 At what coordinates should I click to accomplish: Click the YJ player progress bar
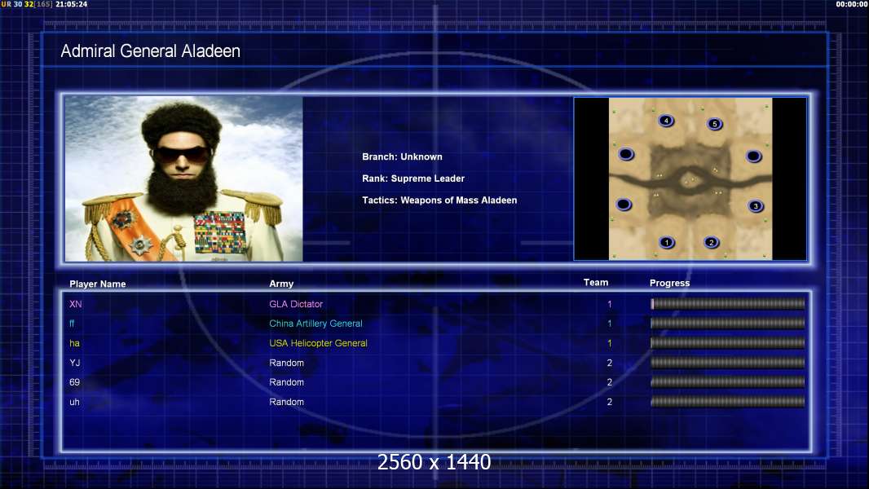[728, 363]
